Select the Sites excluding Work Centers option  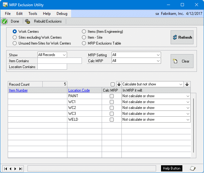[x=15, y=37]
